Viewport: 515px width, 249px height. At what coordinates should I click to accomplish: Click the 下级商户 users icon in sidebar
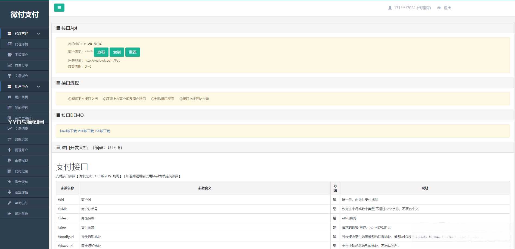(10, 55)
